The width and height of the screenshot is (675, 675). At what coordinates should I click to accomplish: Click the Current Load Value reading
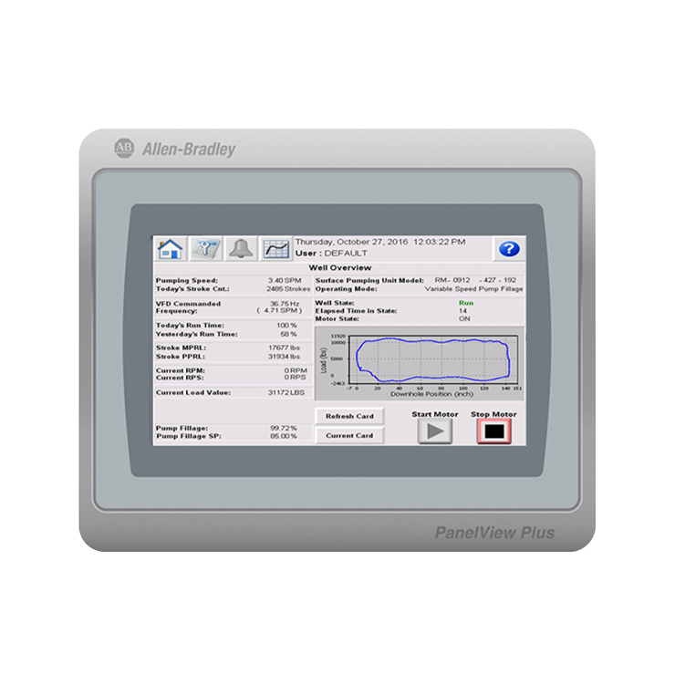286,392
